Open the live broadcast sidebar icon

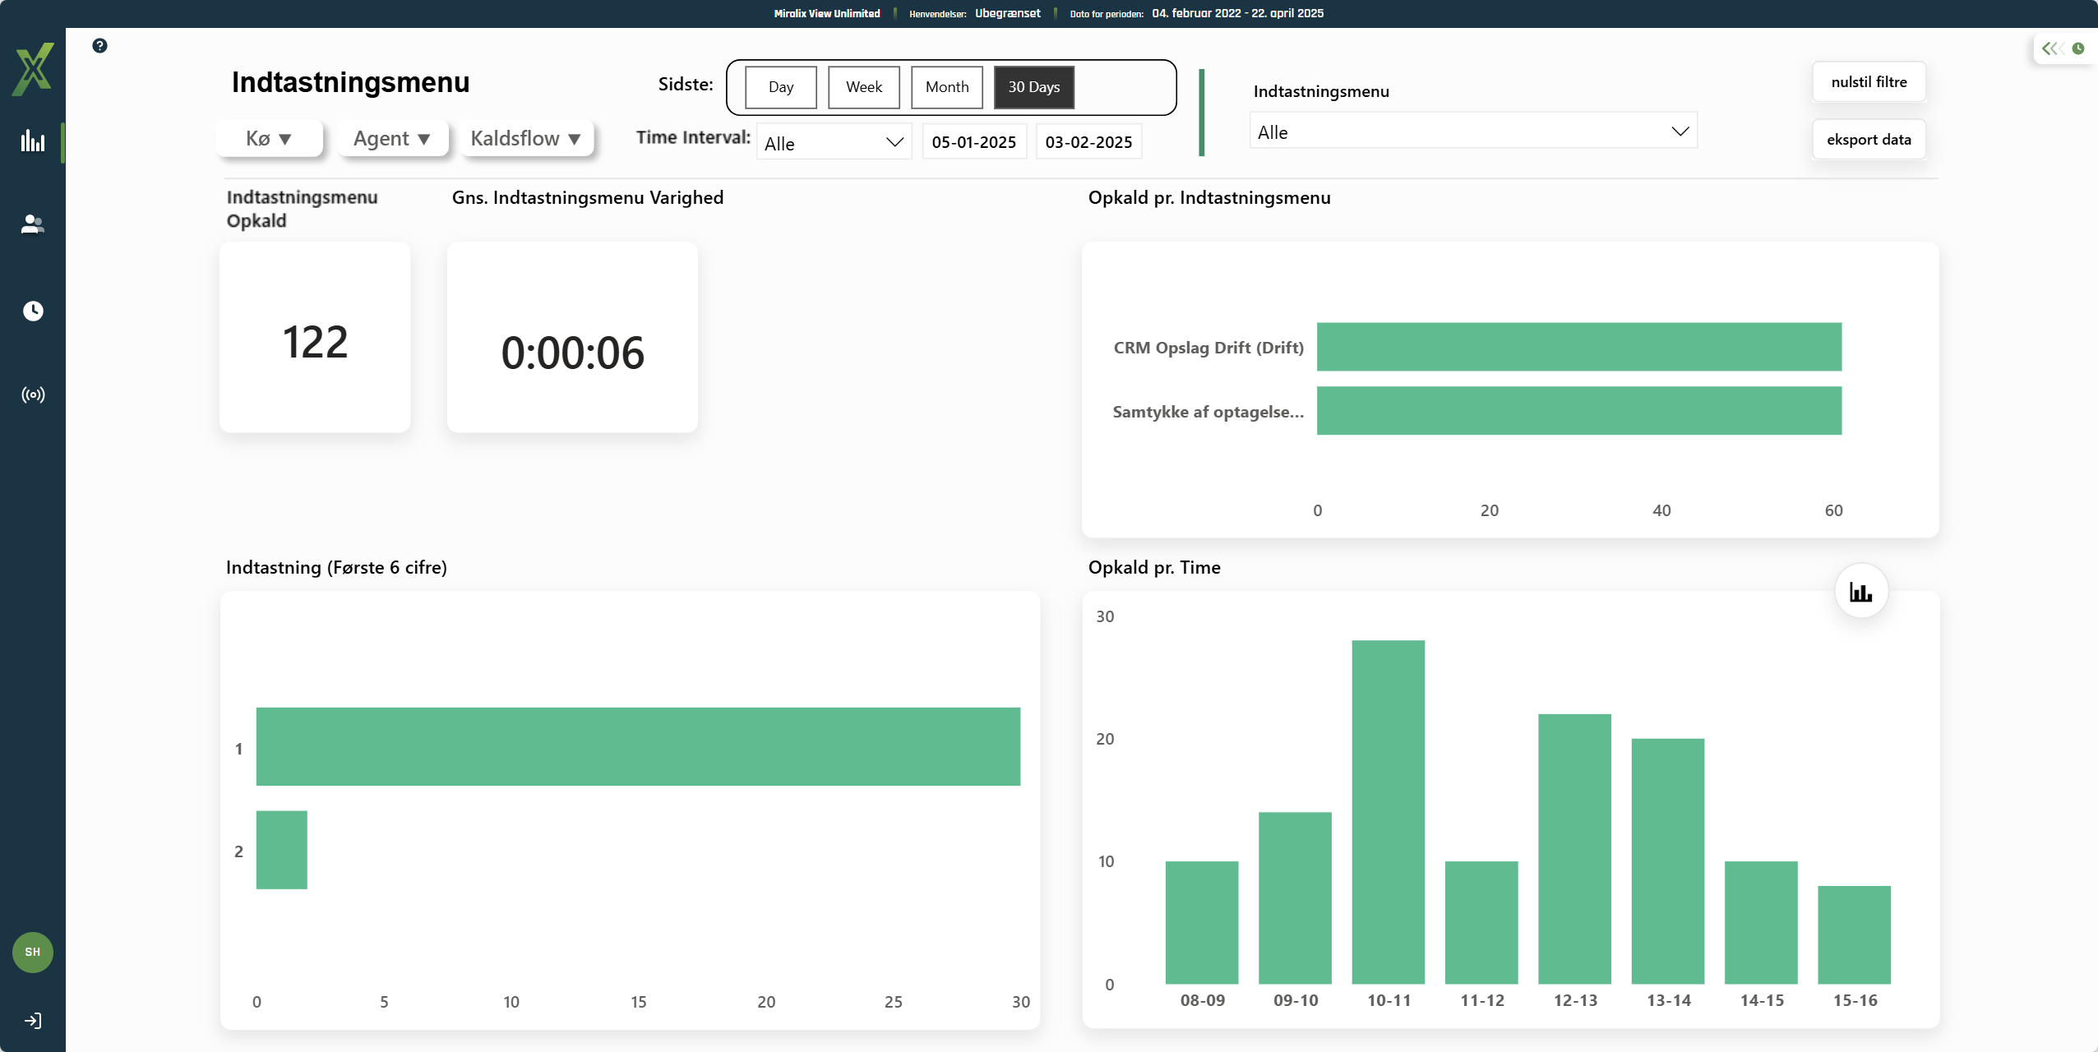click(33, 395)
